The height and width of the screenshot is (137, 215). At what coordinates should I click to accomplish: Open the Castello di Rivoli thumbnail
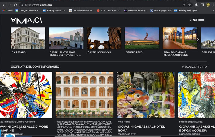point(104,38)
